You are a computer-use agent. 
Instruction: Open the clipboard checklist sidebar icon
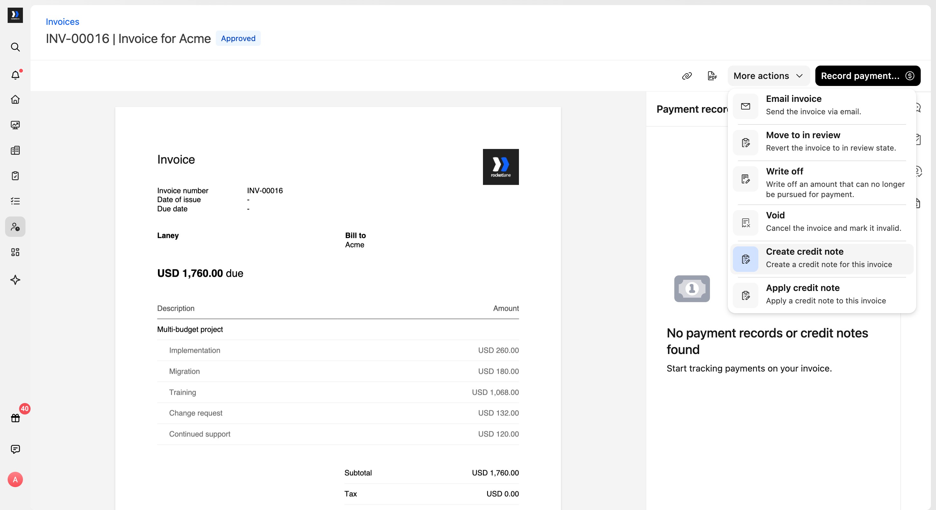(x=15, y=176)
